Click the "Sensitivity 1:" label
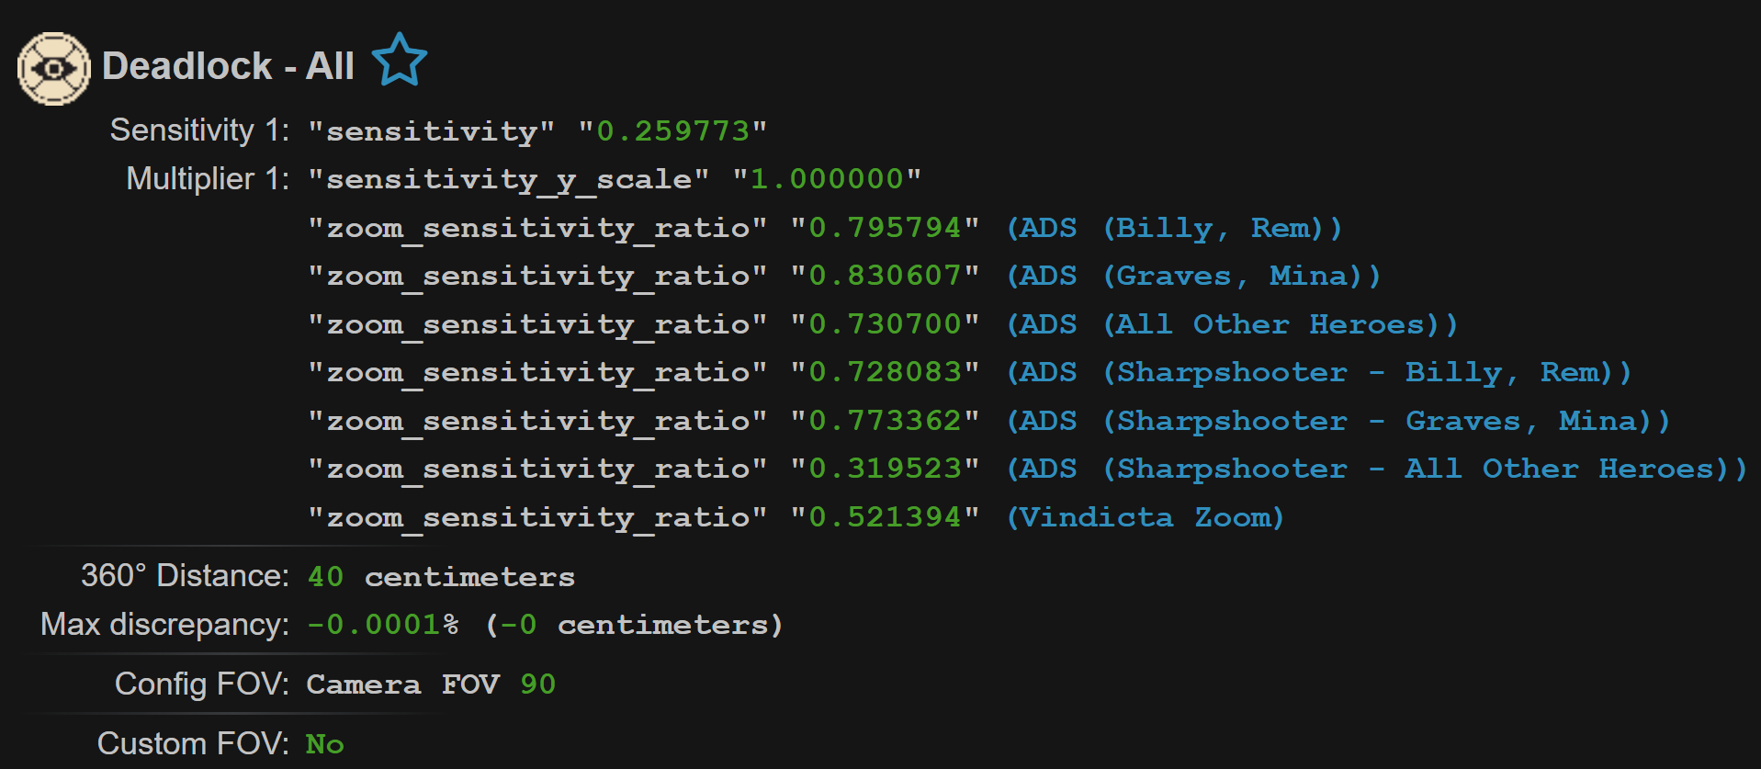This screenshot has width=1761, height=769. point(199,130)
